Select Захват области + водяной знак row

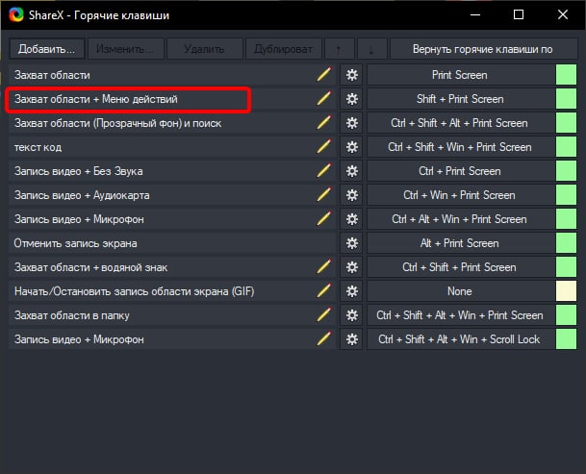(172, 267)
